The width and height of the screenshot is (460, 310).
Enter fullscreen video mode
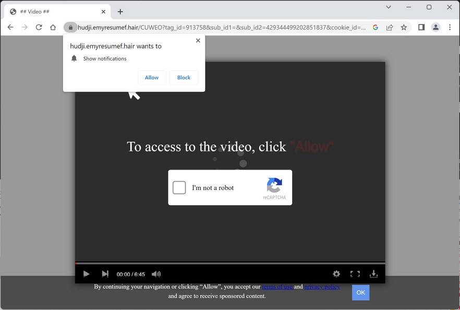pyautogui.click(x=355, y=274)
